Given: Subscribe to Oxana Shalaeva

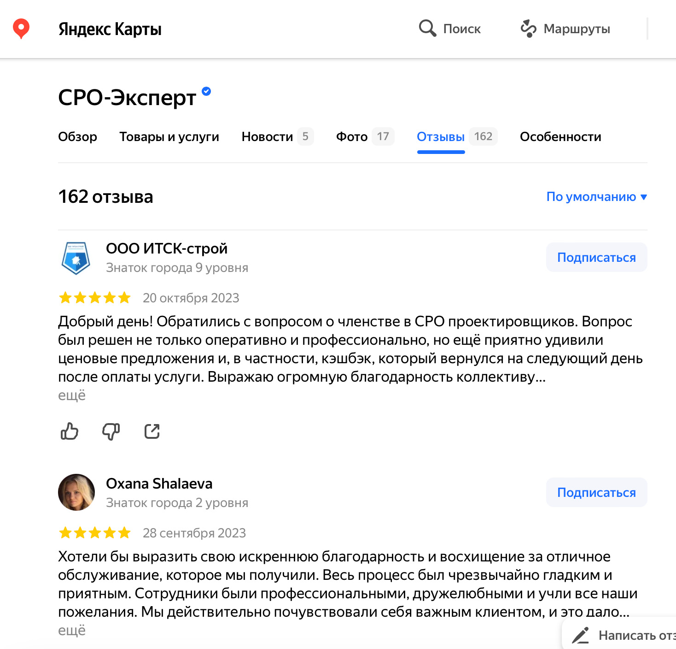Looking at the screenshot, I should 596,492.
